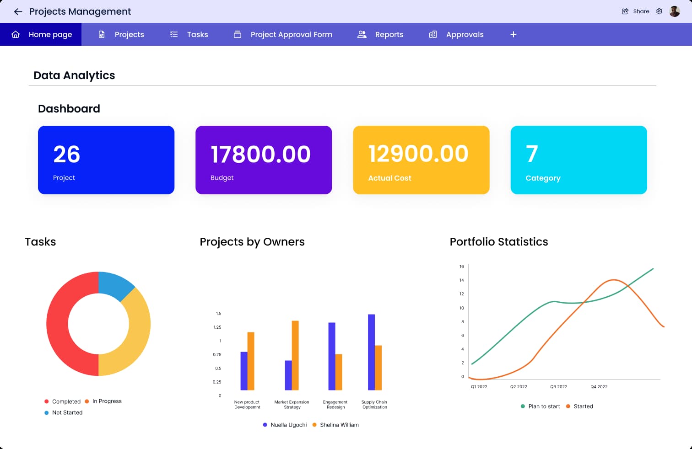Click the Projects document icon
This screenshot has height=449, width=692.
[102, 34]
